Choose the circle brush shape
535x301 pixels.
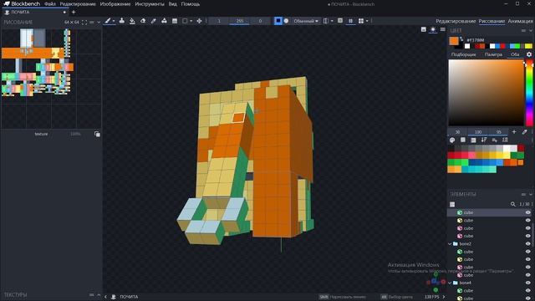click(286, 21)
